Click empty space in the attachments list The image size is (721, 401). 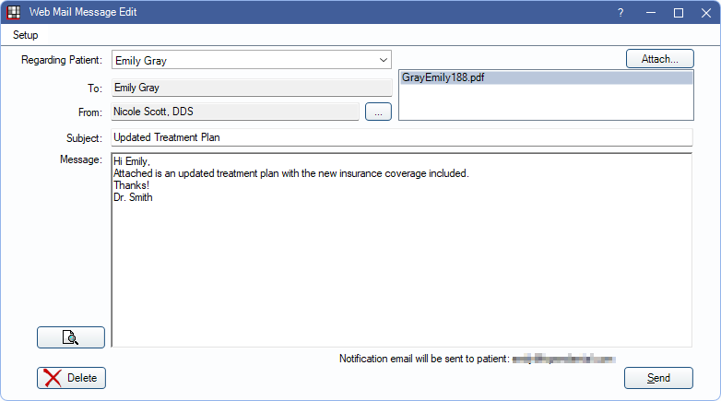pyautogui.click(x=546, y=103)
